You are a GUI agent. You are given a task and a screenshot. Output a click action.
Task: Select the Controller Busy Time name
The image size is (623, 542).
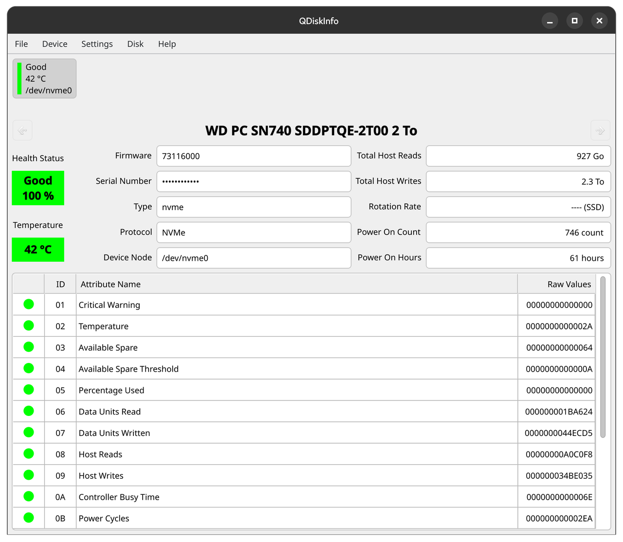coord(119,498)
